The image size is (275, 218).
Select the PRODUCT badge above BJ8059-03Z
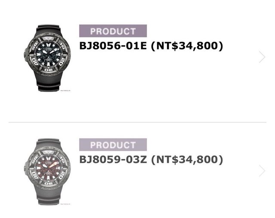(x=113, y=144)
